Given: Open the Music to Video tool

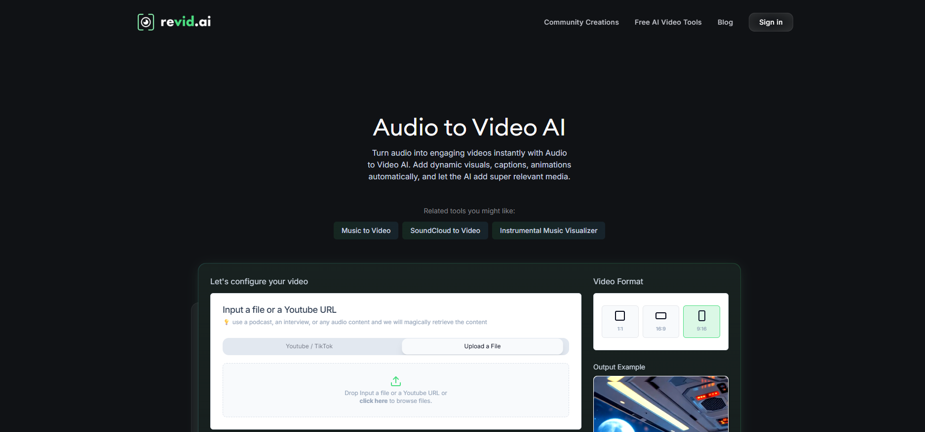Looking at the screenshot, I should (x=366, y=231).
